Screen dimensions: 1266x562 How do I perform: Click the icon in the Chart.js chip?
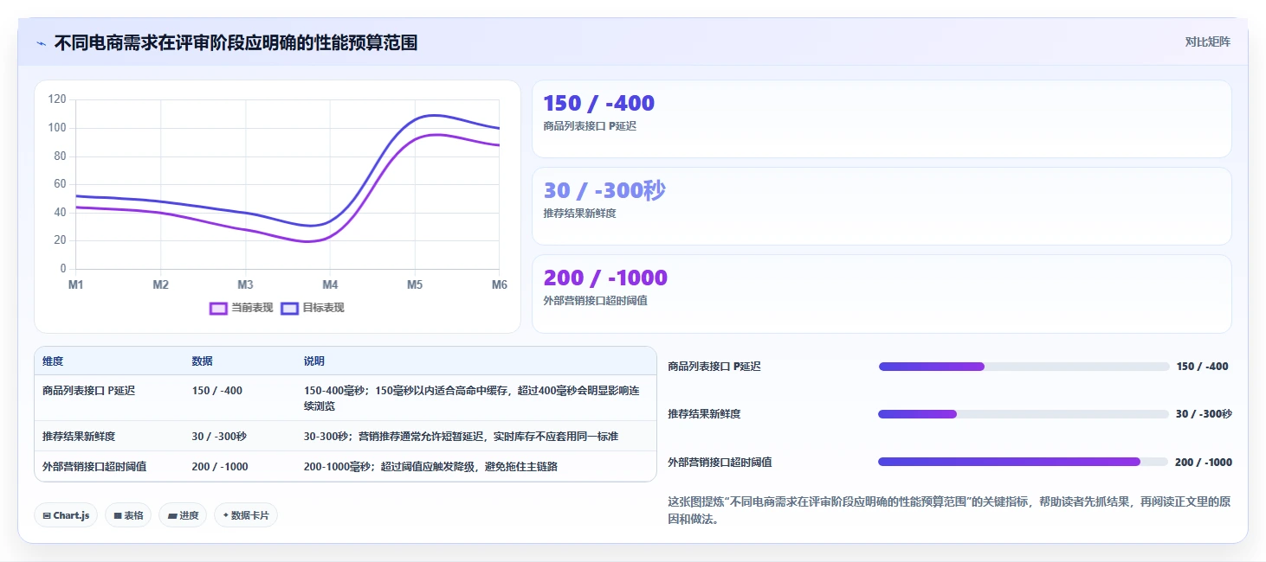point(47,515)
